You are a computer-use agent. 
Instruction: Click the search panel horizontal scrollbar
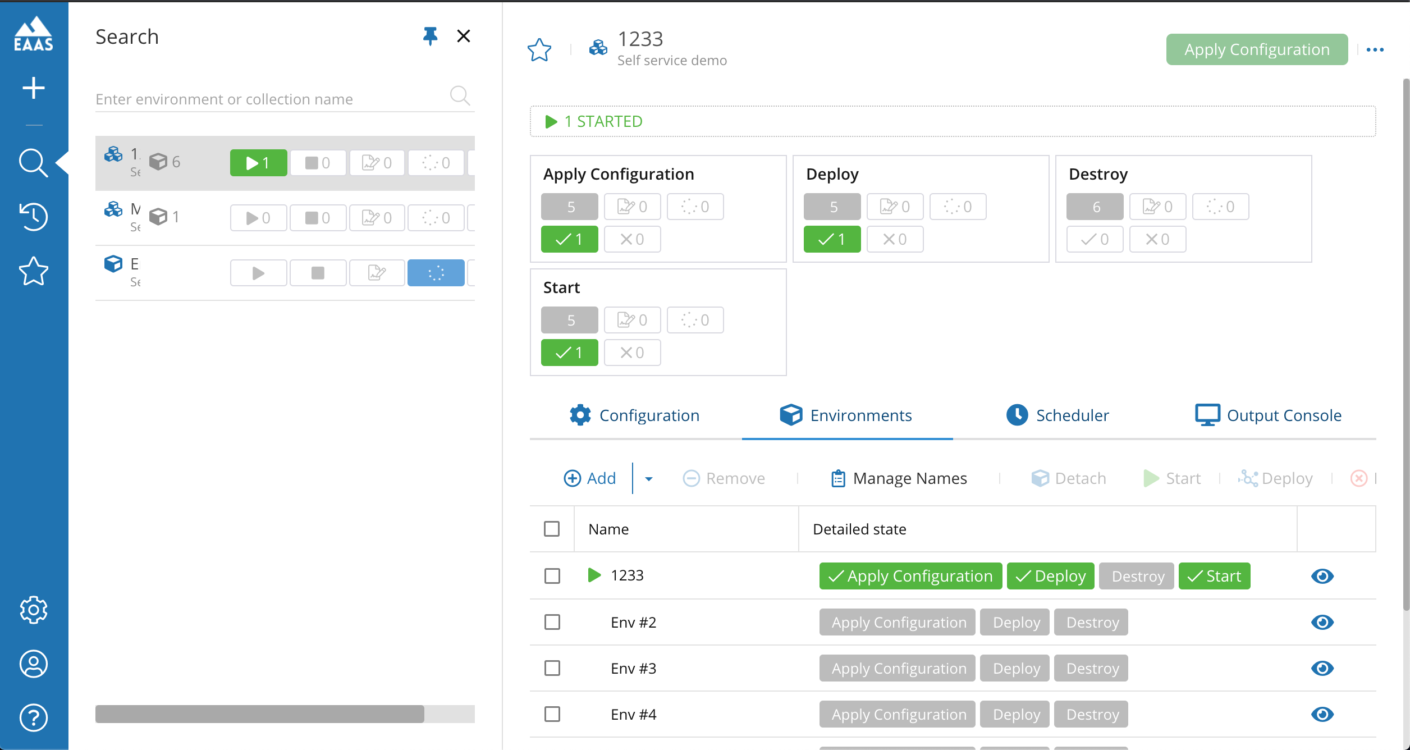(260, 714)
